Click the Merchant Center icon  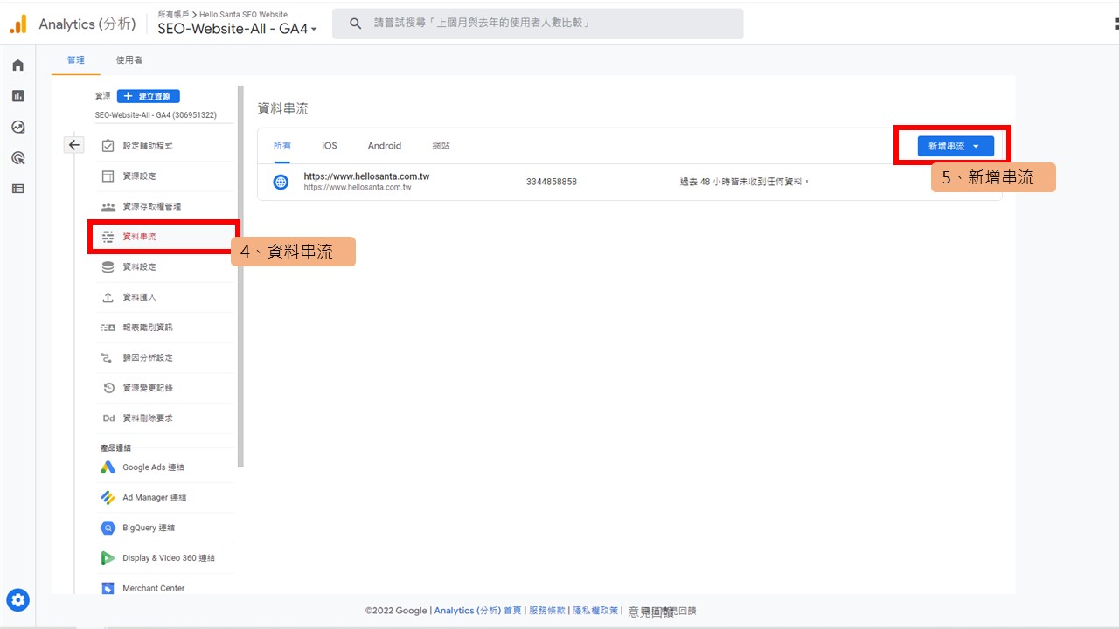[108, 588]
